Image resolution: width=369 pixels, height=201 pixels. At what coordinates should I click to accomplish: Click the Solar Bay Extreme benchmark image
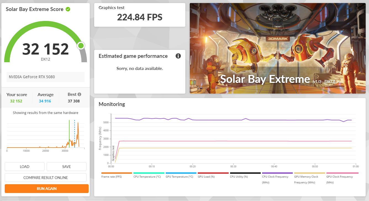point(277,48)
